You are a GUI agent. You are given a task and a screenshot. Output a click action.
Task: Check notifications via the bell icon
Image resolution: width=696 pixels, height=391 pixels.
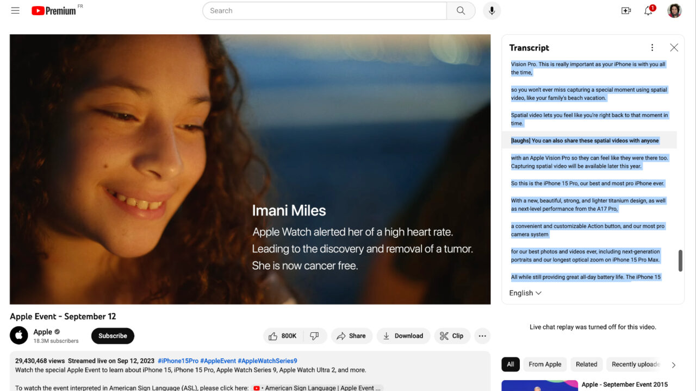(x=648, y=11)
